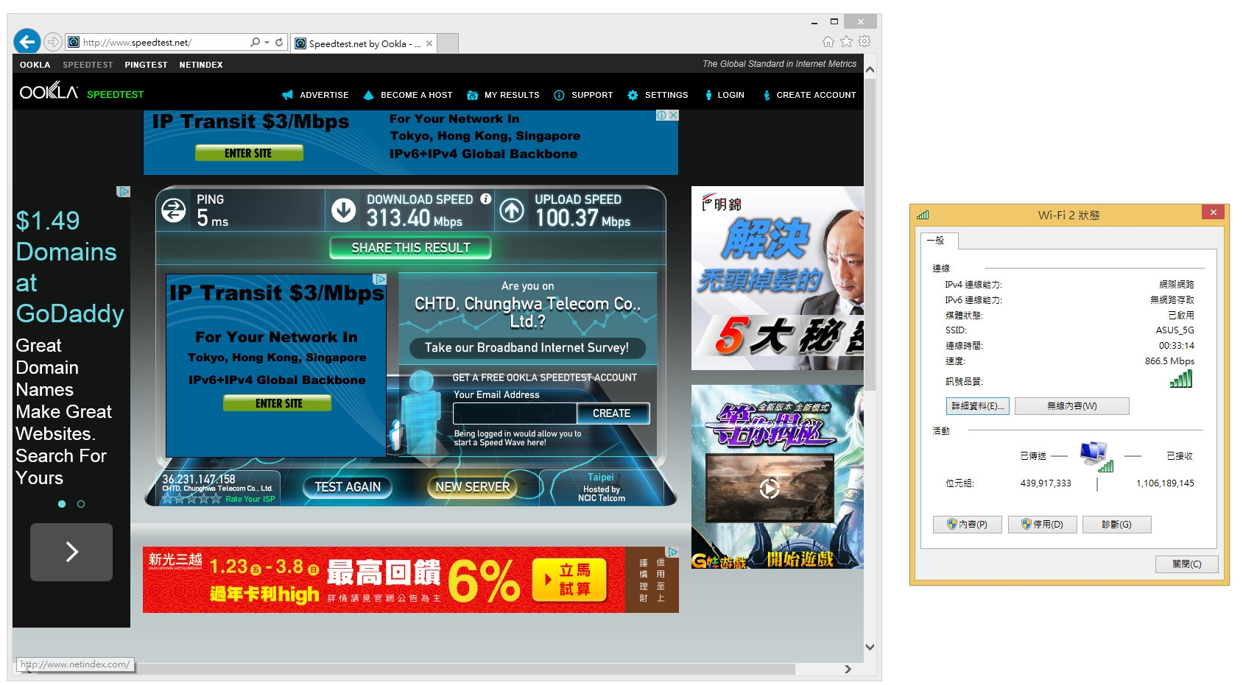Click TEST AGAIN button
The image size is (1243, 685).
pyautogui.click(x=348, y=487)
